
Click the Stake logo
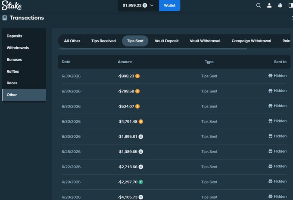tap(12, 5)
